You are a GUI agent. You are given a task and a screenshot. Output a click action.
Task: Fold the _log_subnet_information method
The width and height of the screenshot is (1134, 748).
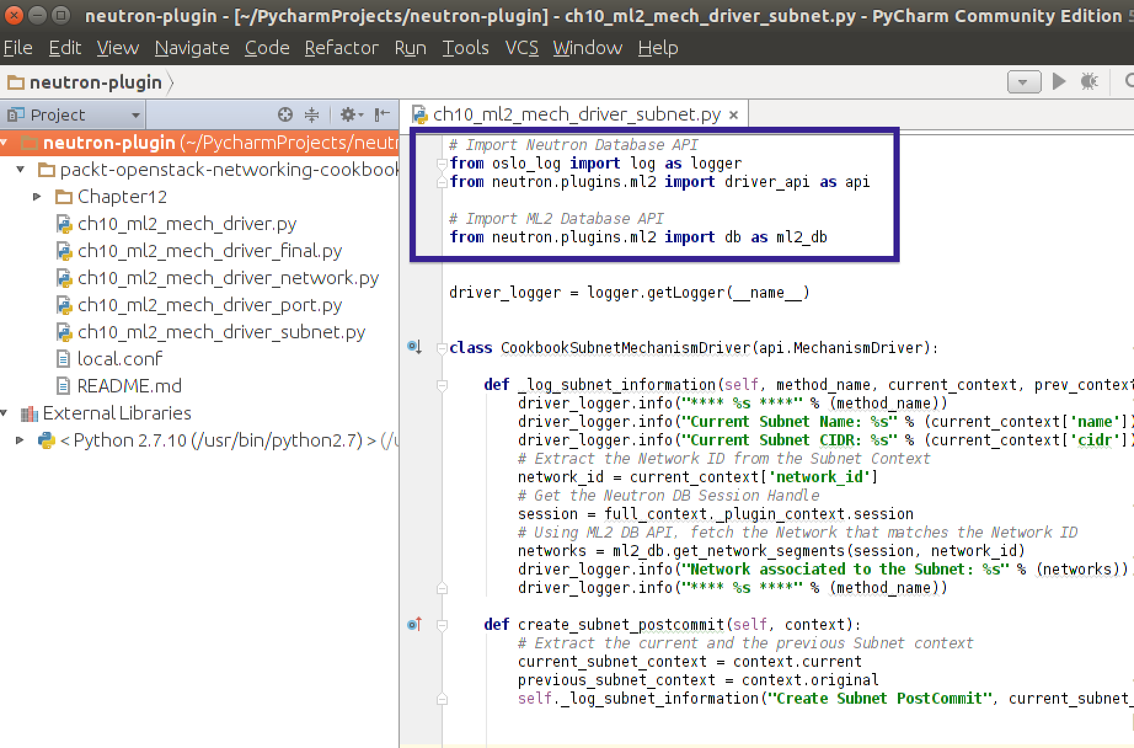pos(442,385)
